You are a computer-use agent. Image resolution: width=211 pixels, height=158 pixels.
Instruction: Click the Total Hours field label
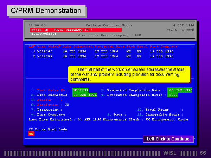[157, 110]
